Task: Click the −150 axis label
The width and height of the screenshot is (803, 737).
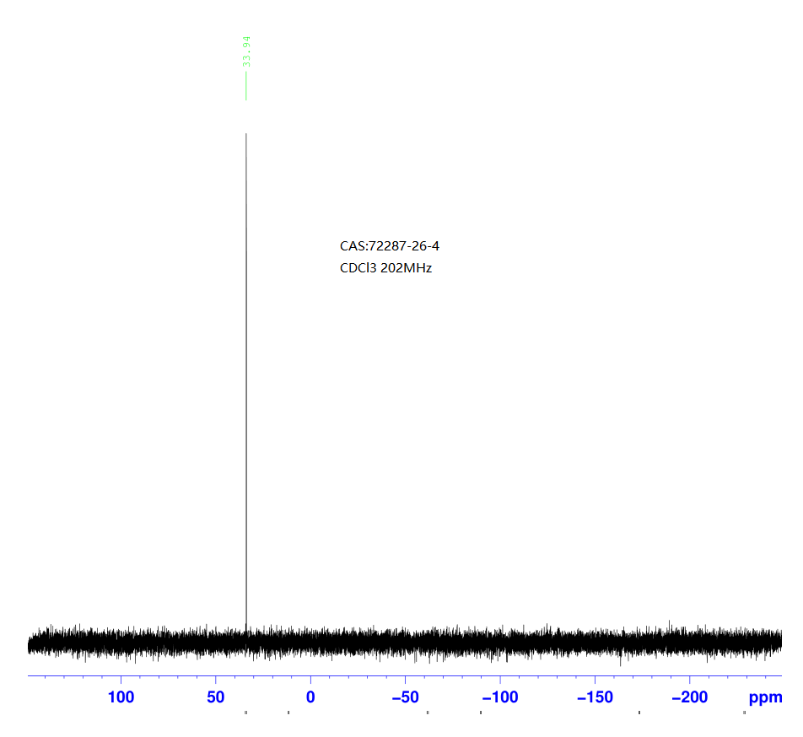Action: (x=595, y=697)
